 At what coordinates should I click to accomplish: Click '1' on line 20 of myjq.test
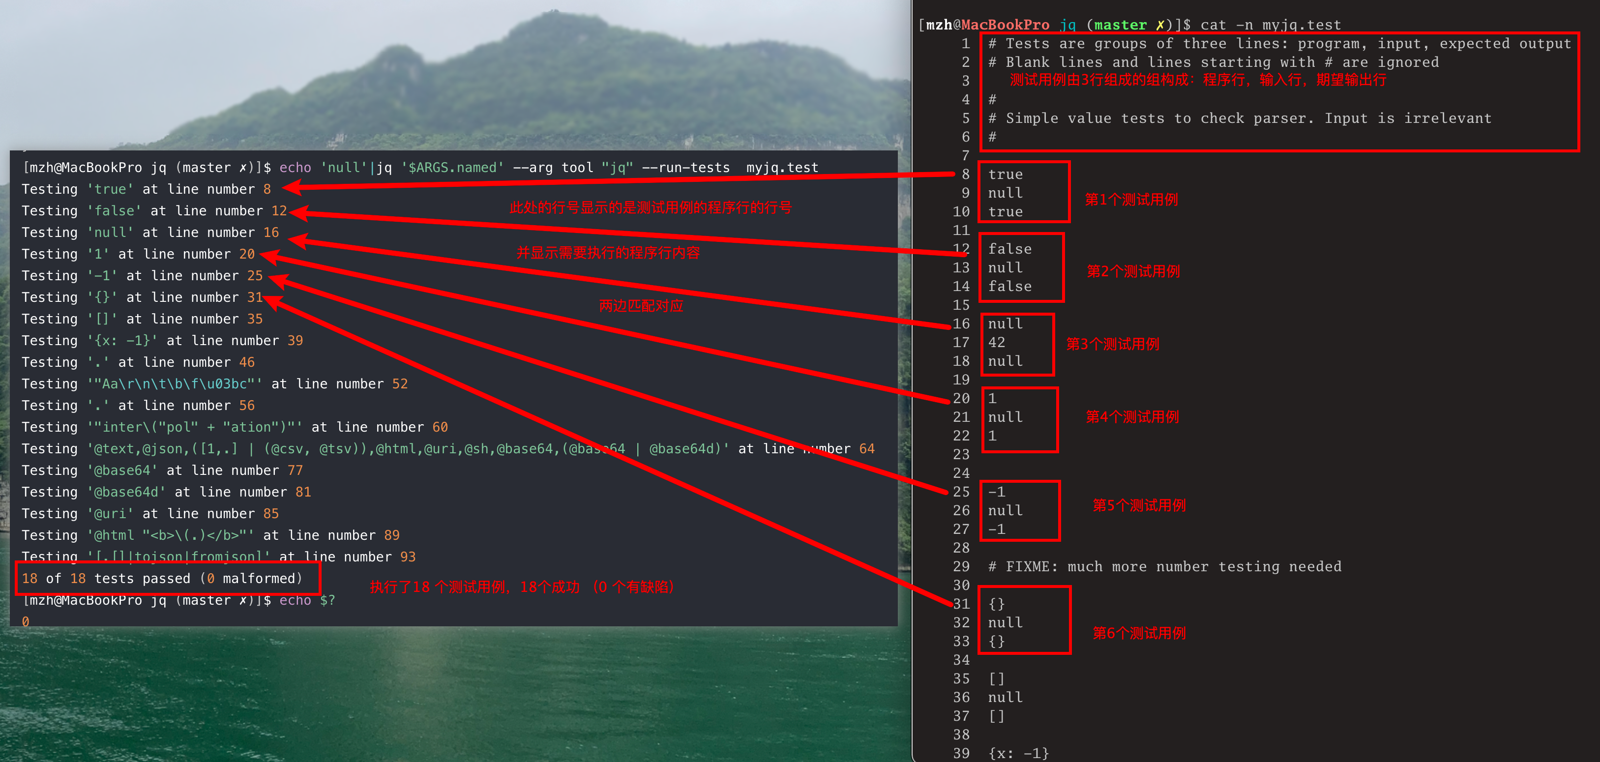pos(992,398)
